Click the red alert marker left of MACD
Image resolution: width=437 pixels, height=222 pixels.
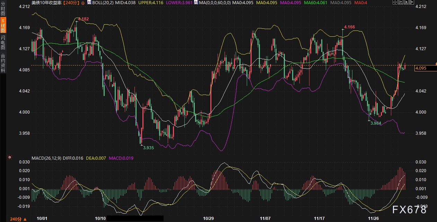point(10,158)
